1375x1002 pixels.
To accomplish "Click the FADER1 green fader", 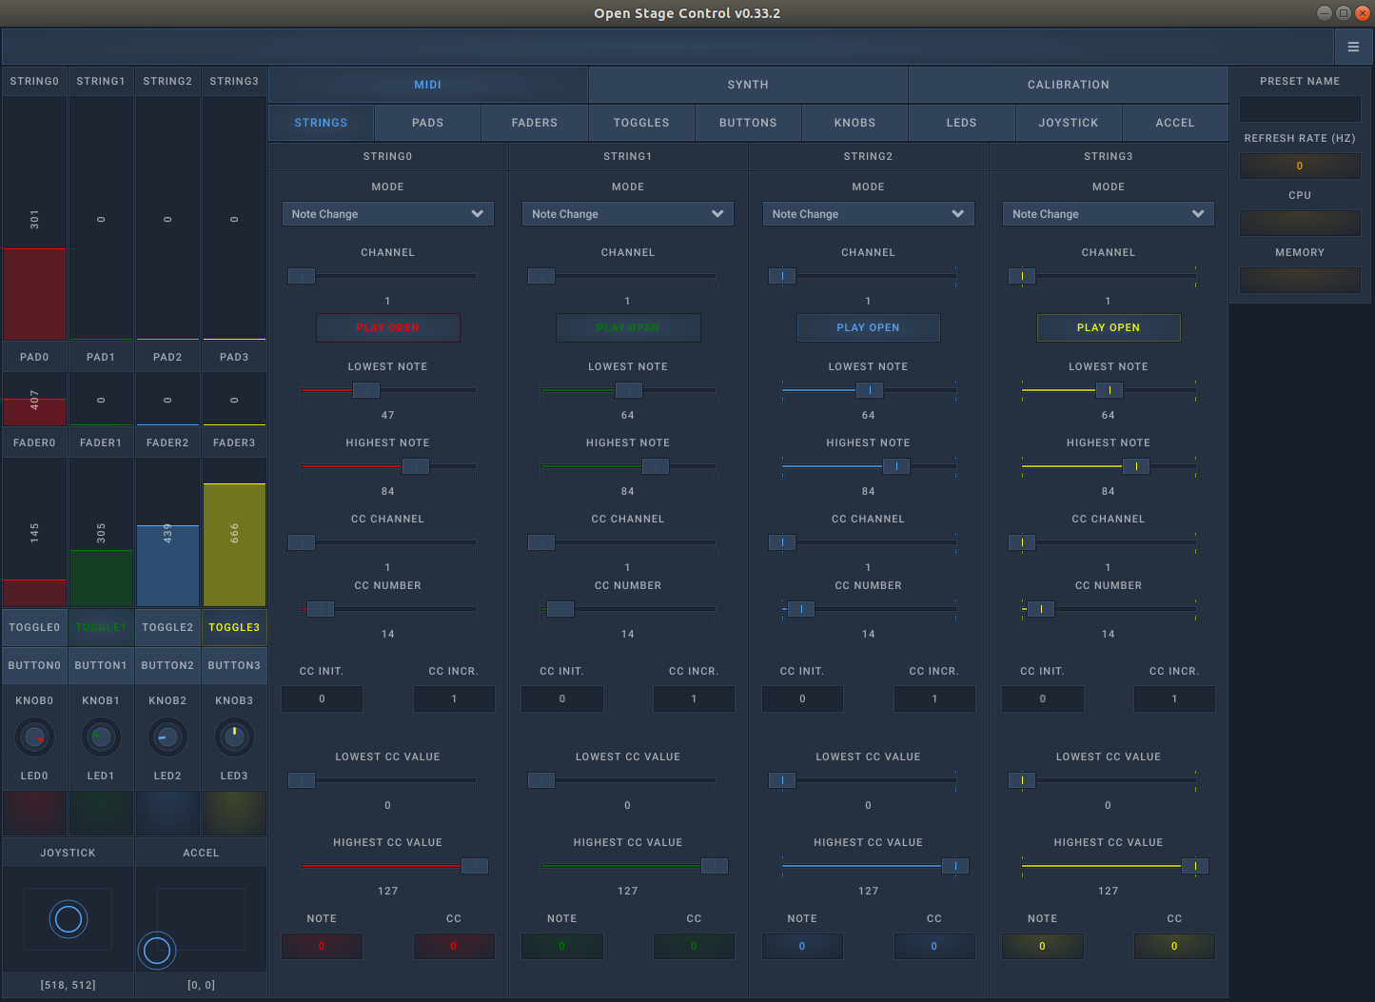I will (x=101, y=533).
